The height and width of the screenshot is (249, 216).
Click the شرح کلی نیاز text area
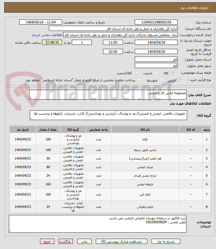coord(108,95)
